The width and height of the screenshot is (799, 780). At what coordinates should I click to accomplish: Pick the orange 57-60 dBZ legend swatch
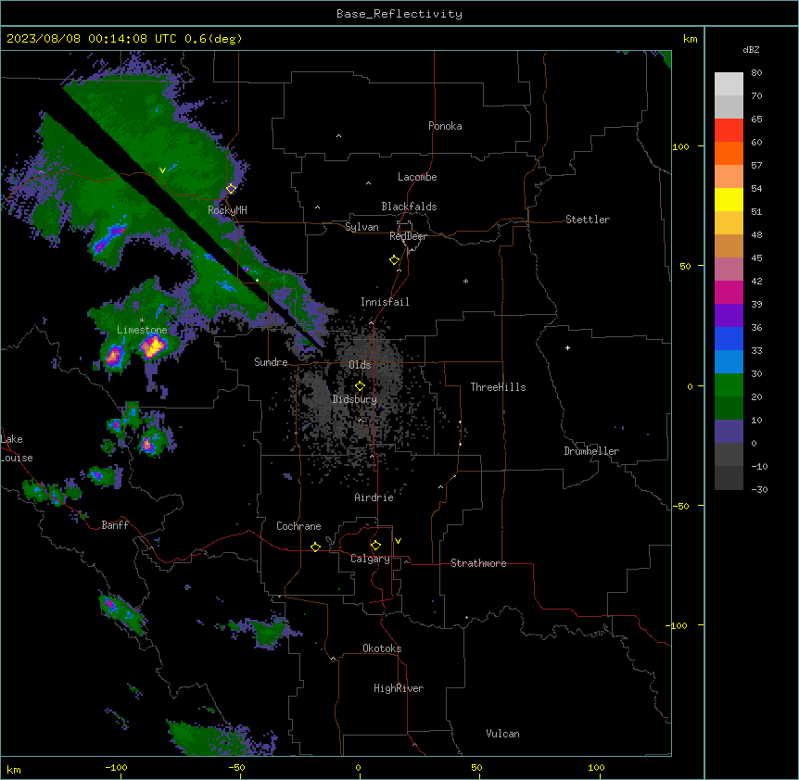[729, 153]
